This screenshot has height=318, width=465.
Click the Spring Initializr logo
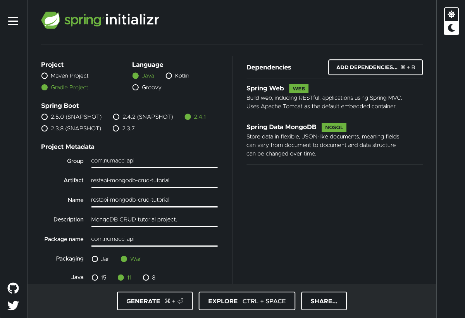[x=100, y=20]
